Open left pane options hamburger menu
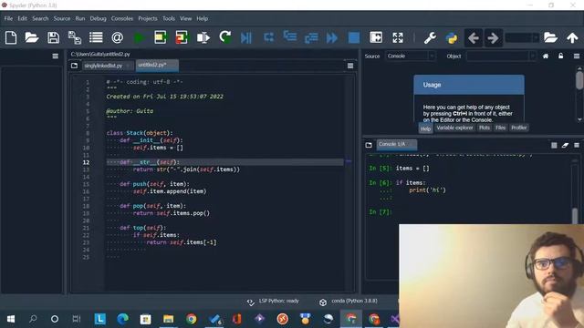 [55, 56]
